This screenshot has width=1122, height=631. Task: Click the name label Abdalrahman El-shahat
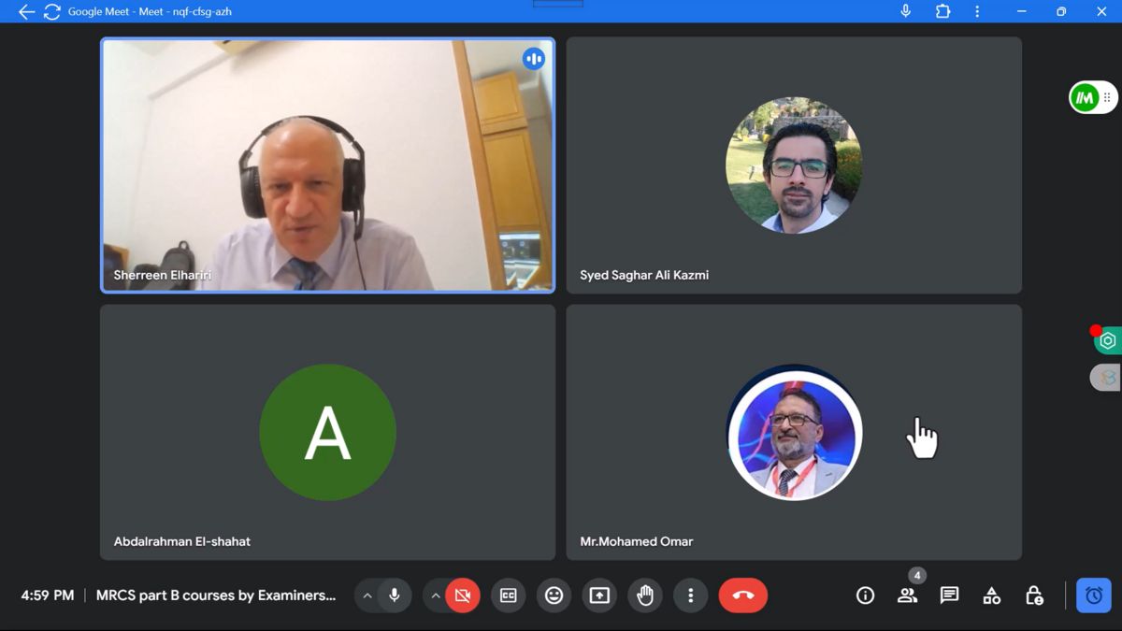[182, 541]
